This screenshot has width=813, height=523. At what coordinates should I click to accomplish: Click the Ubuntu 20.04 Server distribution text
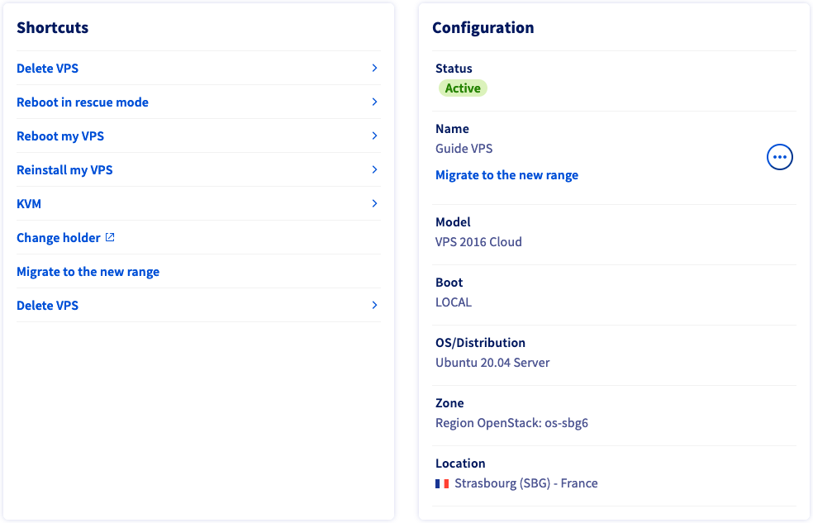click(492, 362)
